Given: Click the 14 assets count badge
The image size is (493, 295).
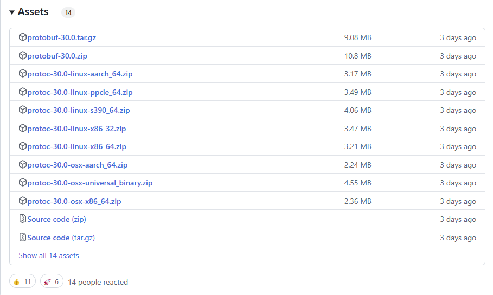Looking at the screenshot, I should [68, 12].
